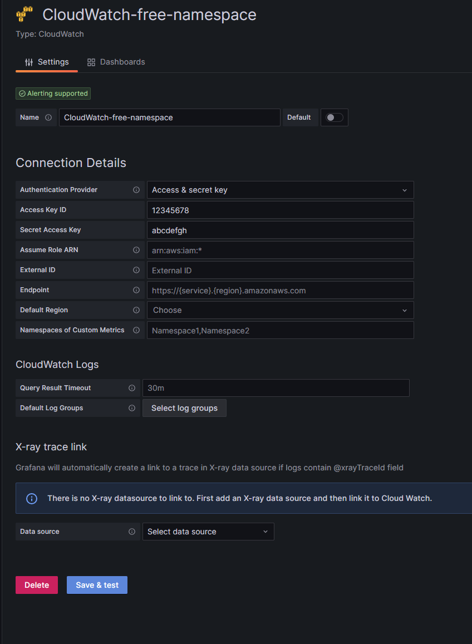Image resolution: width=472 pixels, height=644 pixels.
Task: Open the Select data source dropdown
Action: coord(208,532)
